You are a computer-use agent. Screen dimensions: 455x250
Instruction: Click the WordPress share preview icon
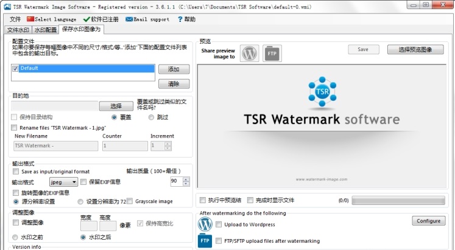pos(250,54)
